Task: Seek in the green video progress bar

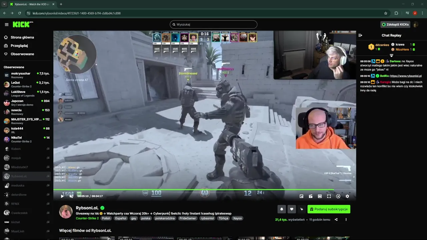Action: coord(204,190)
